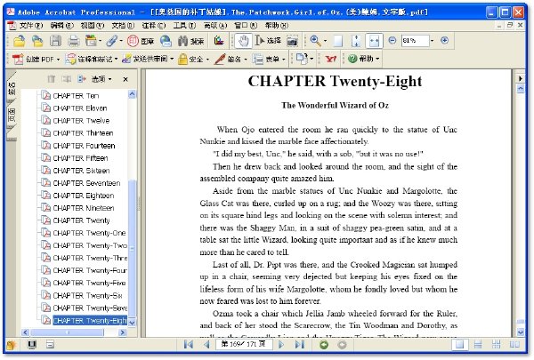Click the Yahoo toolbar icon
The height and width of the screenshot is (360, 534).
click(x=330, y=59)
